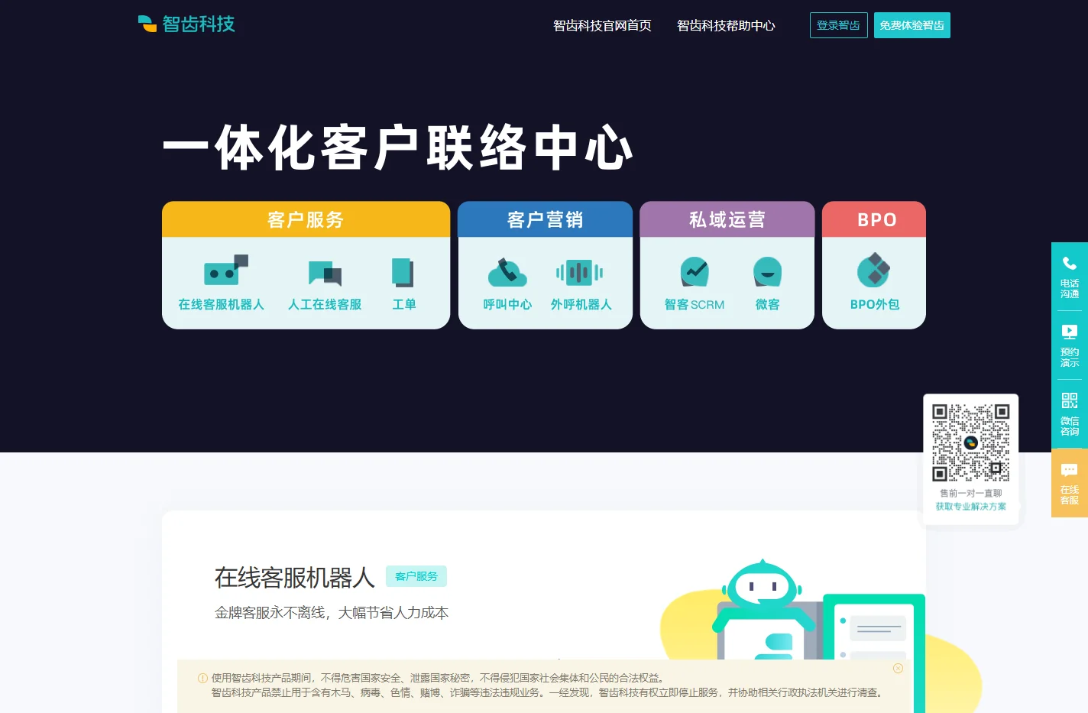The height and width of the screenshot is (713, 1088).
Task: Open the 工单 text link
Action: 404,304
